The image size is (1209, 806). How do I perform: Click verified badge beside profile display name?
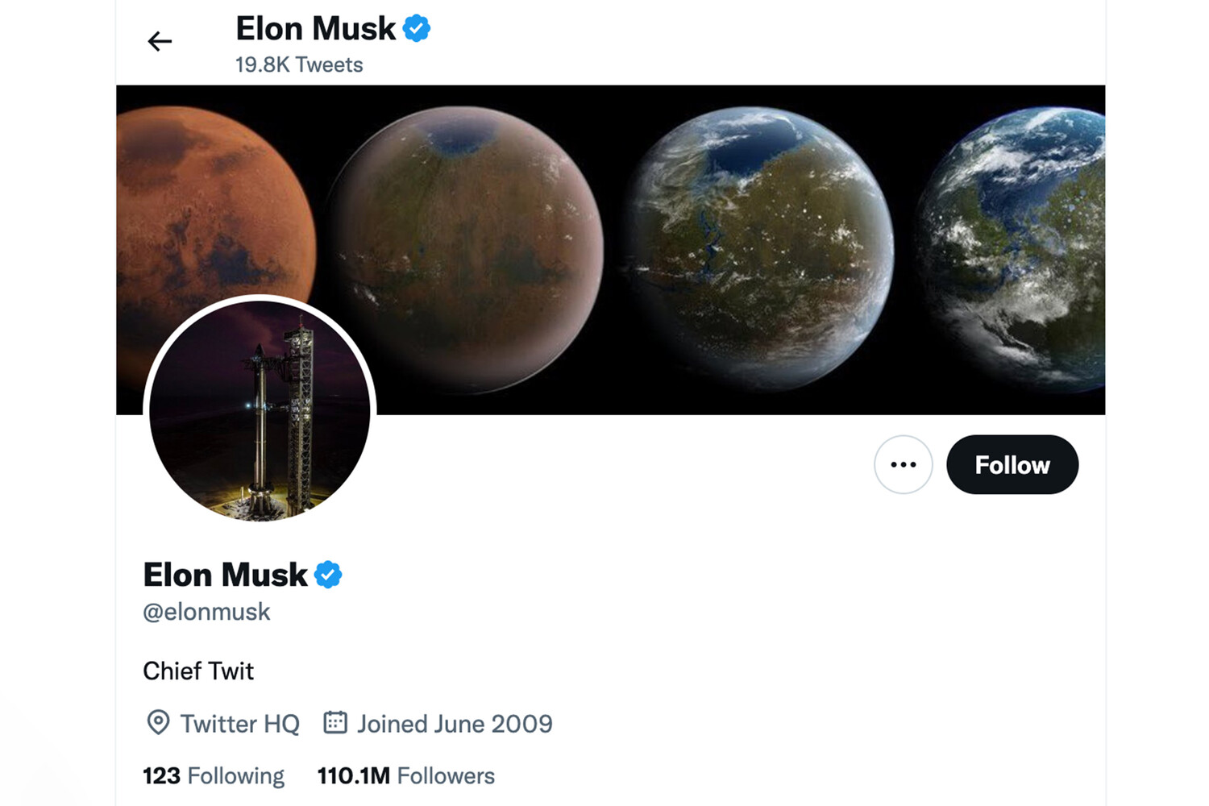click(328, 575)
